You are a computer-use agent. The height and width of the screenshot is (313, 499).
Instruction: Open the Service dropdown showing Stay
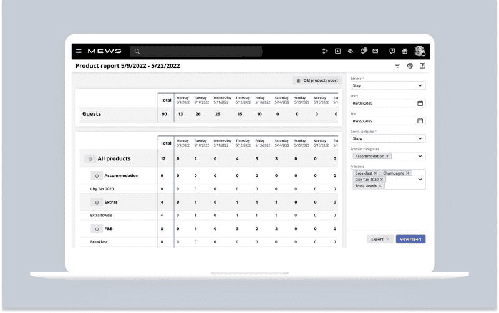point(387,85)
